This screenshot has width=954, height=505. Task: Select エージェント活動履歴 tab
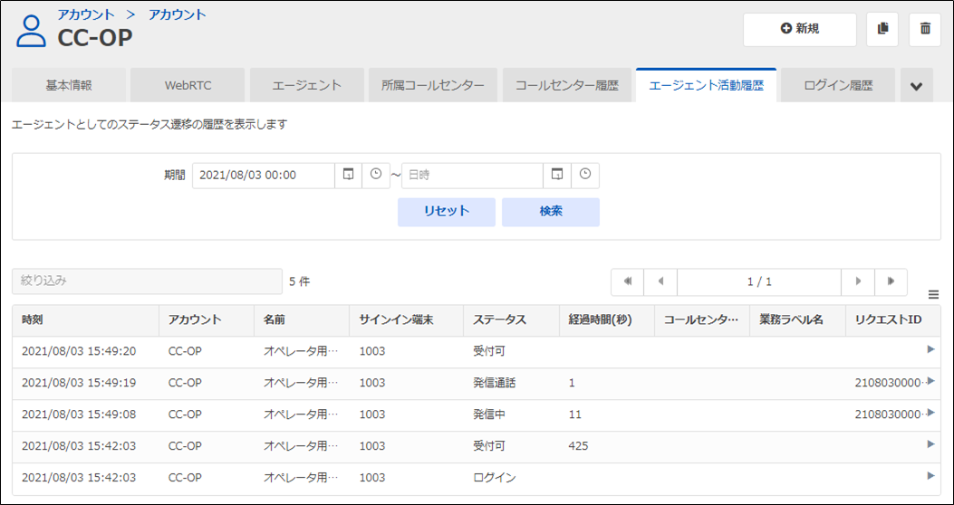click(707, 86)
